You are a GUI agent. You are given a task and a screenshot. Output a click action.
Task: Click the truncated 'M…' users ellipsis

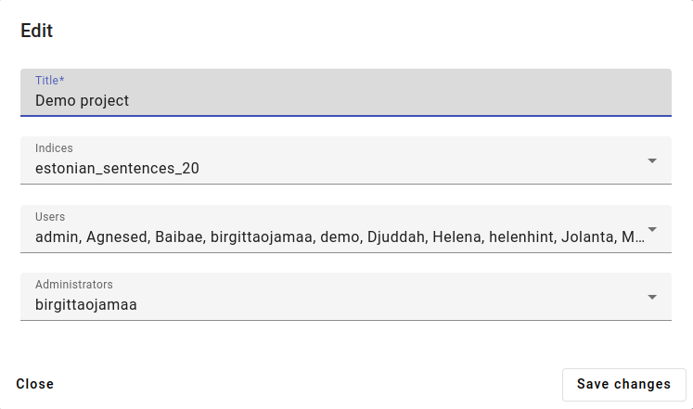click(x=633, y=237)
